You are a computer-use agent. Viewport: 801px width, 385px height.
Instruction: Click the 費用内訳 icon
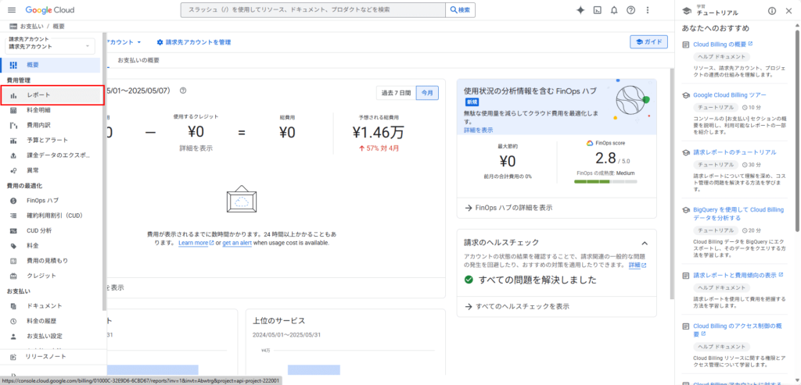click(x=14, y=125)
